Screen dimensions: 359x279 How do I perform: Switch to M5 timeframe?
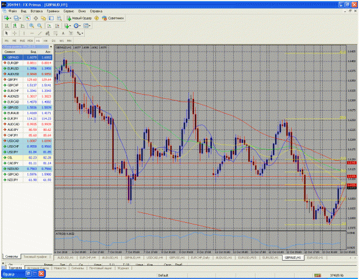[14, 41]
